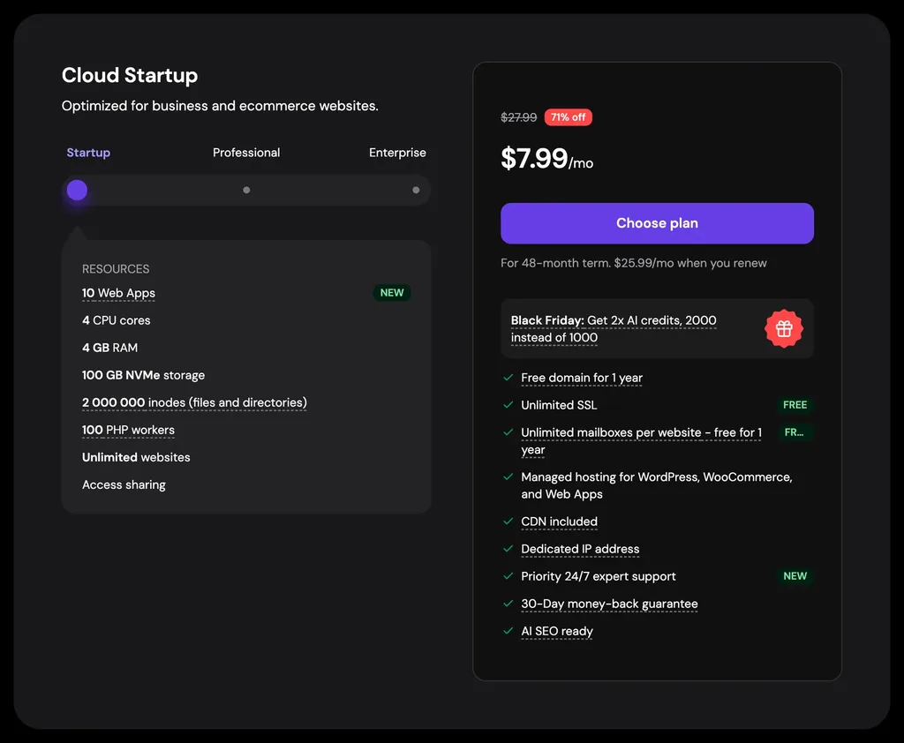This screenshot has width=904, height=743.
Task: Click the Dedicated IP address feature
Action: coord(580,550)
